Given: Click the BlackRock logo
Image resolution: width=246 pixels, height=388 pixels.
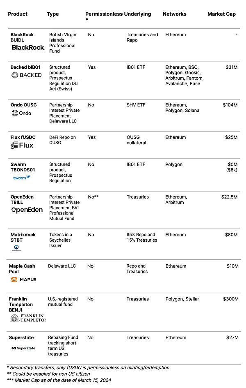Looking at the screenshot, I should [x=27, y=48].
